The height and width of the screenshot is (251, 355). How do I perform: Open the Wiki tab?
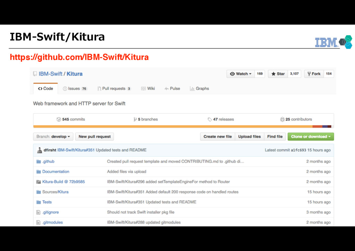tap(148, 88)
